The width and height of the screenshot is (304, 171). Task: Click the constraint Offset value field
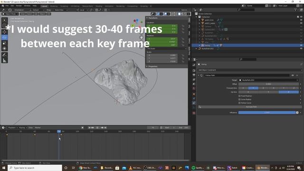(268, 84)
